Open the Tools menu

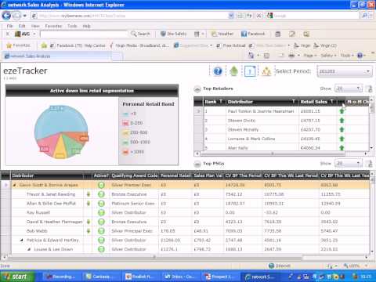pos(72,26)
